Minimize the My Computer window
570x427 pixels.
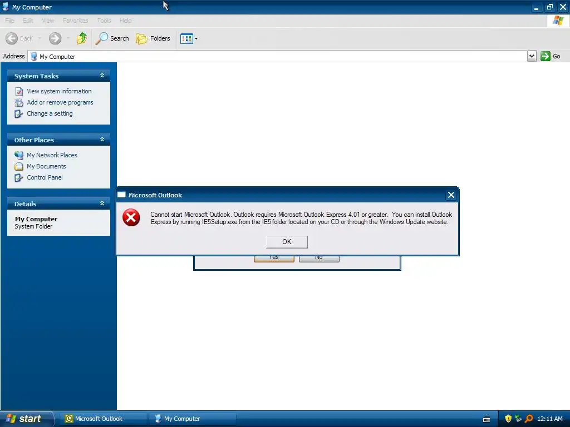536,7
